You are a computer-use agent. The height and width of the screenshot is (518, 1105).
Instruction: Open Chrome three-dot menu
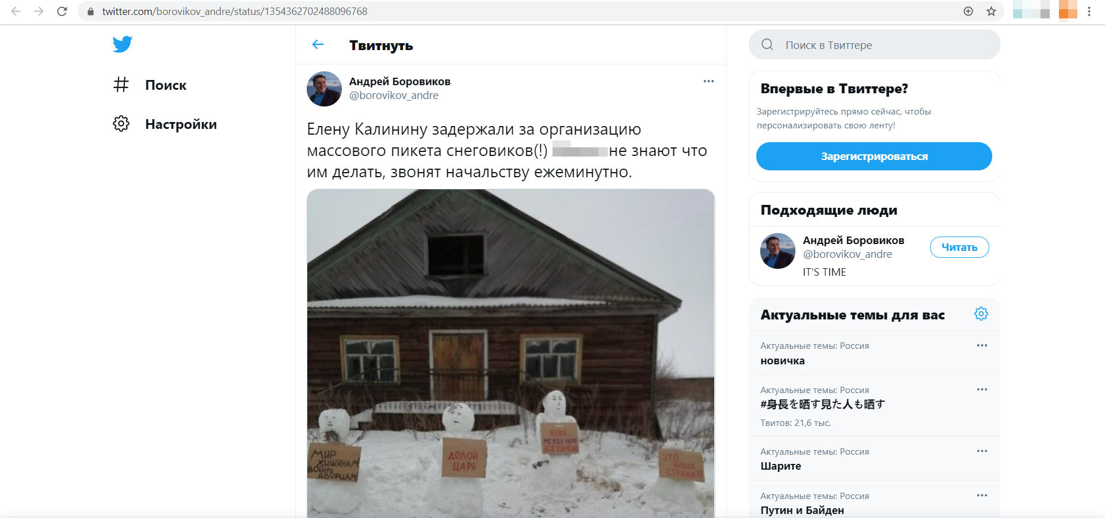[x=1089, y=12]
